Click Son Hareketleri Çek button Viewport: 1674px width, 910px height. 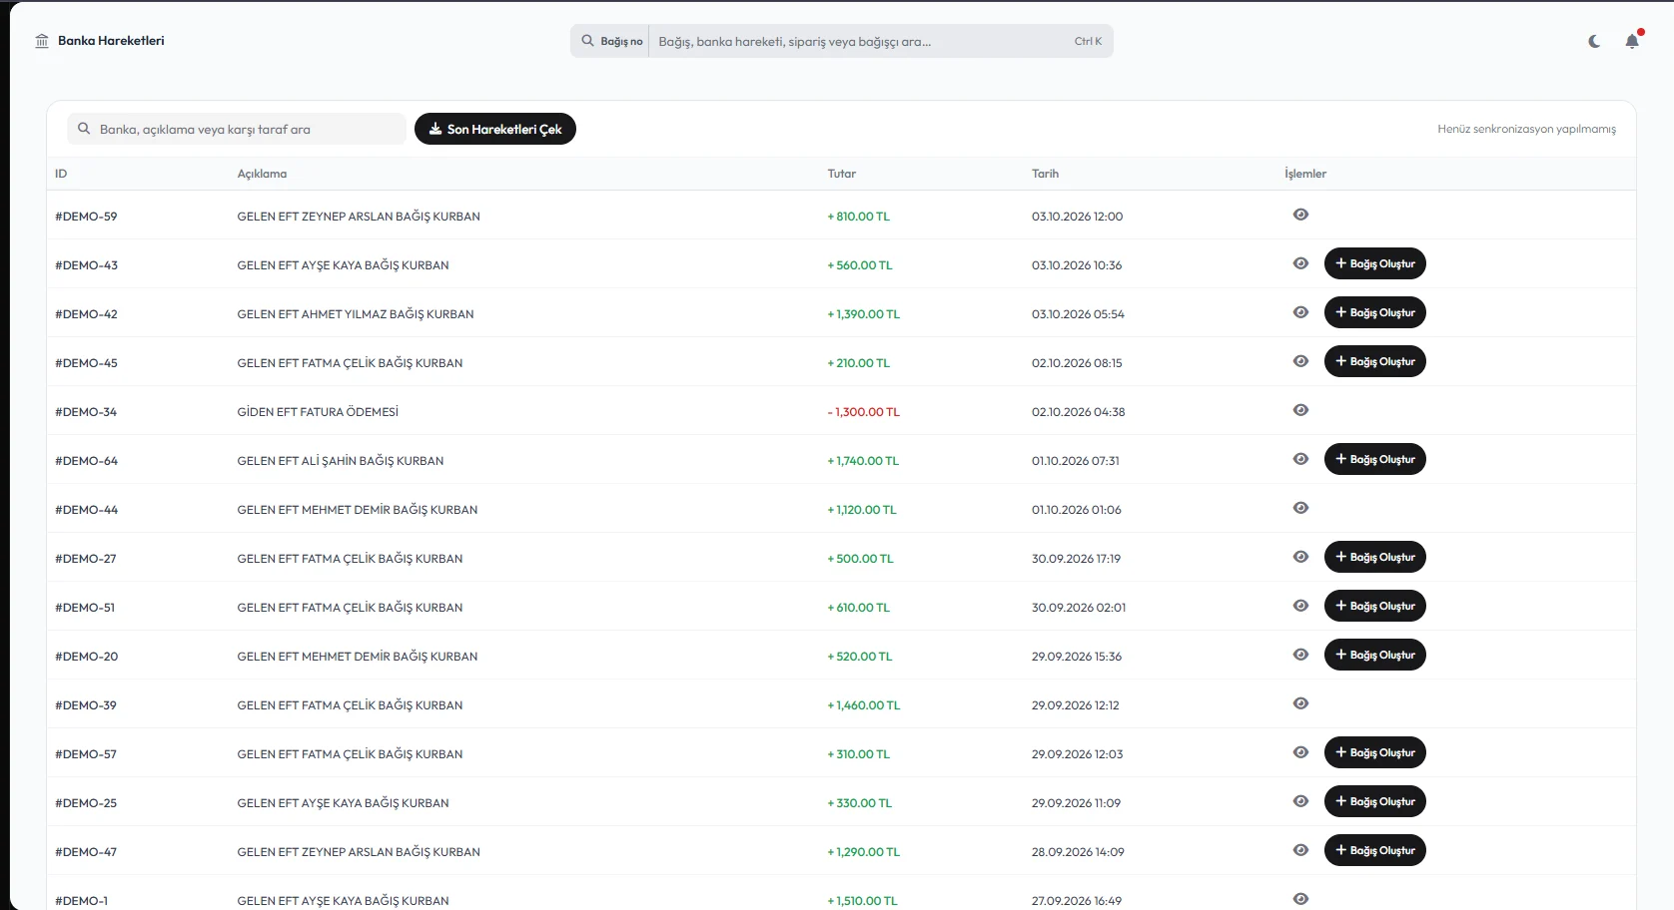coord(495,129)
